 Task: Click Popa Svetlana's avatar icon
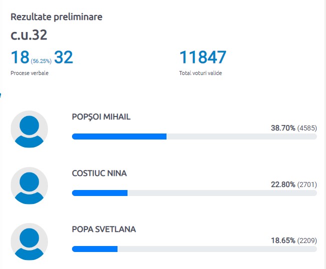[x=29, y=241]
